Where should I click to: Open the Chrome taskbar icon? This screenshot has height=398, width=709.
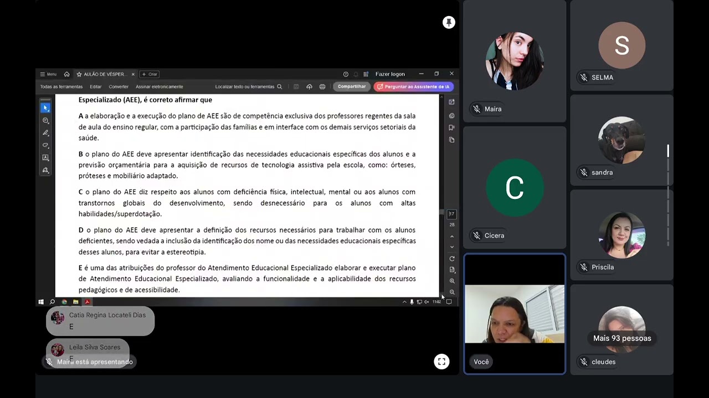click(64, 302)
